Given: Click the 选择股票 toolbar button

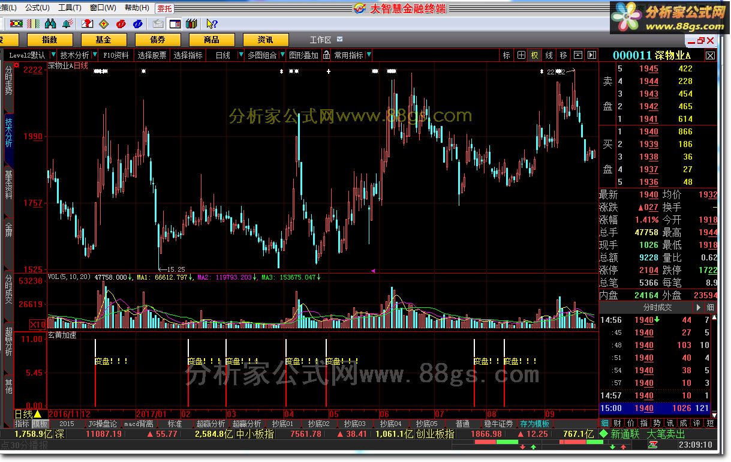Looking at the screenshot, I should [152, 55].
